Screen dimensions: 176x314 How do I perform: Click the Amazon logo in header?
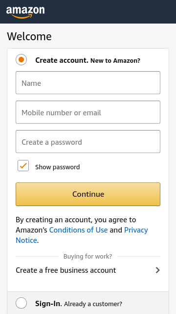[x=25, y=12]
